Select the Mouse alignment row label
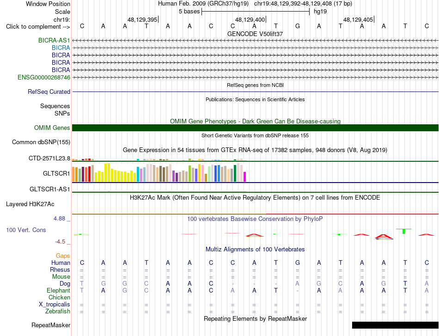The width and height of the screenshot is (439, 336). point(61,277)
